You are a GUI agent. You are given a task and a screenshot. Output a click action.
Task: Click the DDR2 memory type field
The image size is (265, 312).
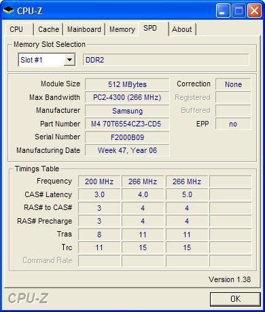click(166, 60)
